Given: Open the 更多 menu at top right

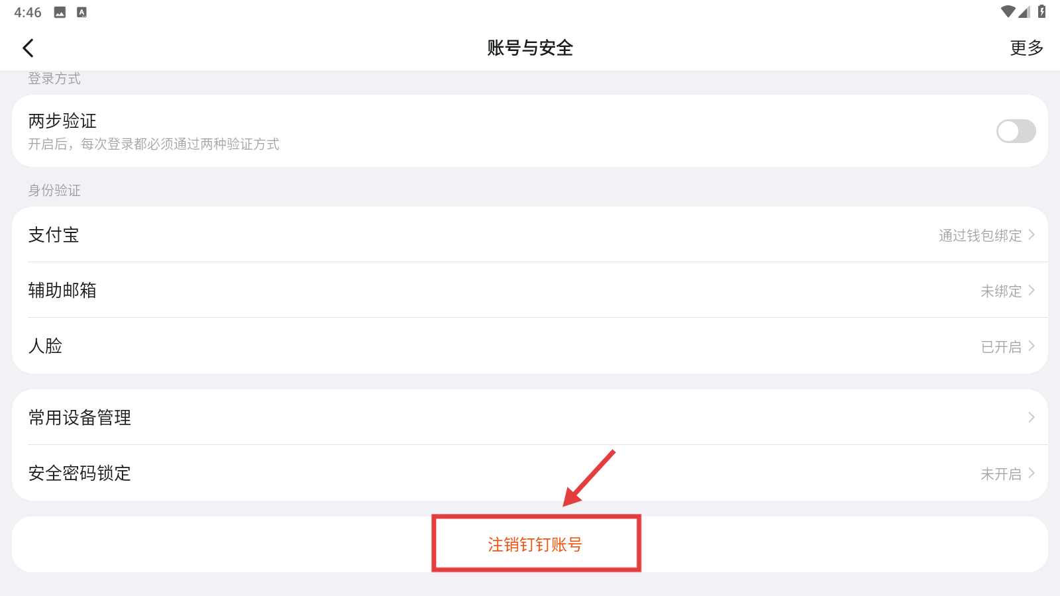Looking at the screenshot, I should (1026, 48).
